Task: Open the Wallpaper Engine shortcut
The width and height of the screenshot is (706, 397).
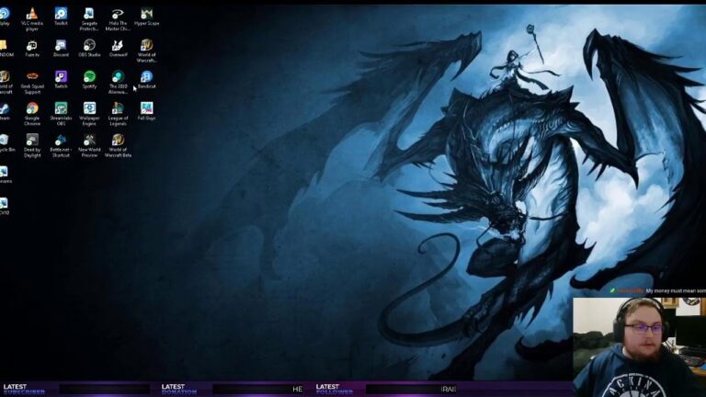Action: (89, 113)
